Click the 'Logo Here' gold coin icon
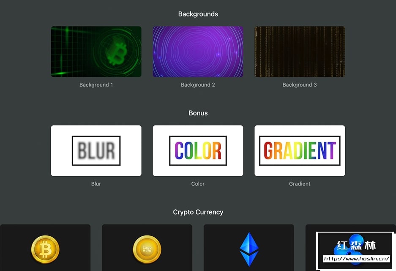 (147, 249)
